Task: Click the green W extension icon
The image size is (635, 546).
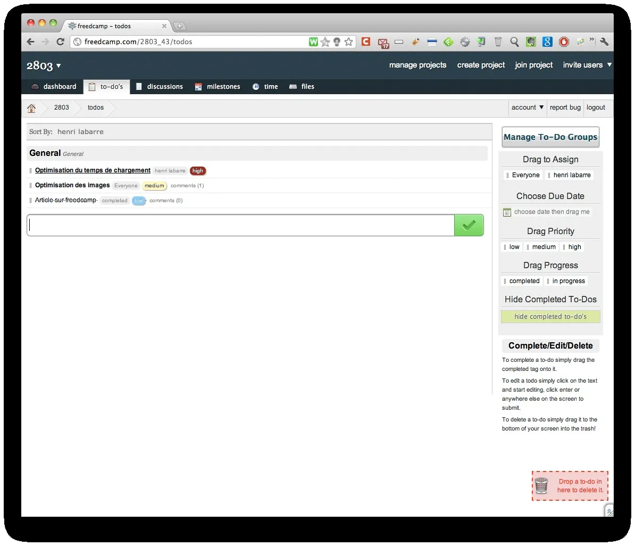Action: (x=313, y=42)
